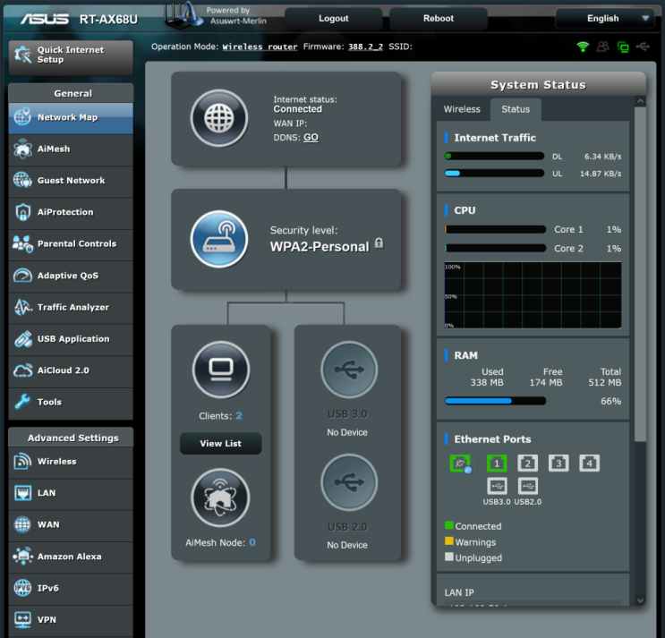
Task: Open USB Application page
Action: (x=71, y=339)
